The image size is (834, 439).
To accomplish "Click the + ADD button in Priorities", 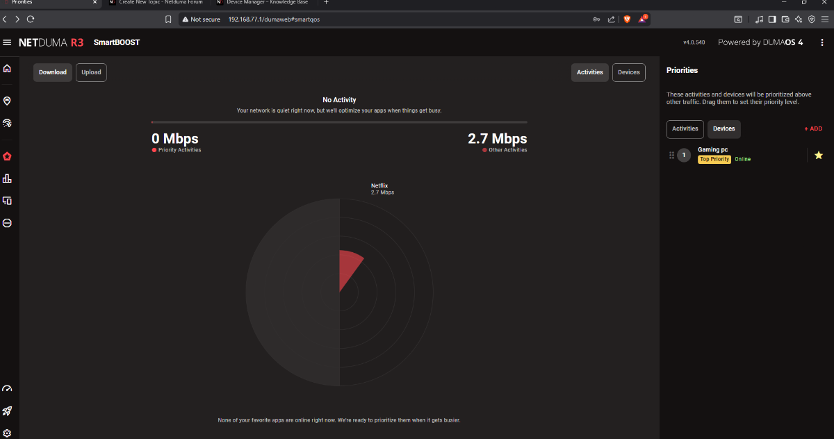I will (x=813, y=129).
